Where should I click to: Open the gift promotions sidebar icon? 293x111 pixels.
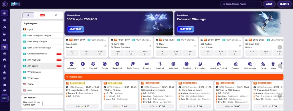click(x=5, y=13)
